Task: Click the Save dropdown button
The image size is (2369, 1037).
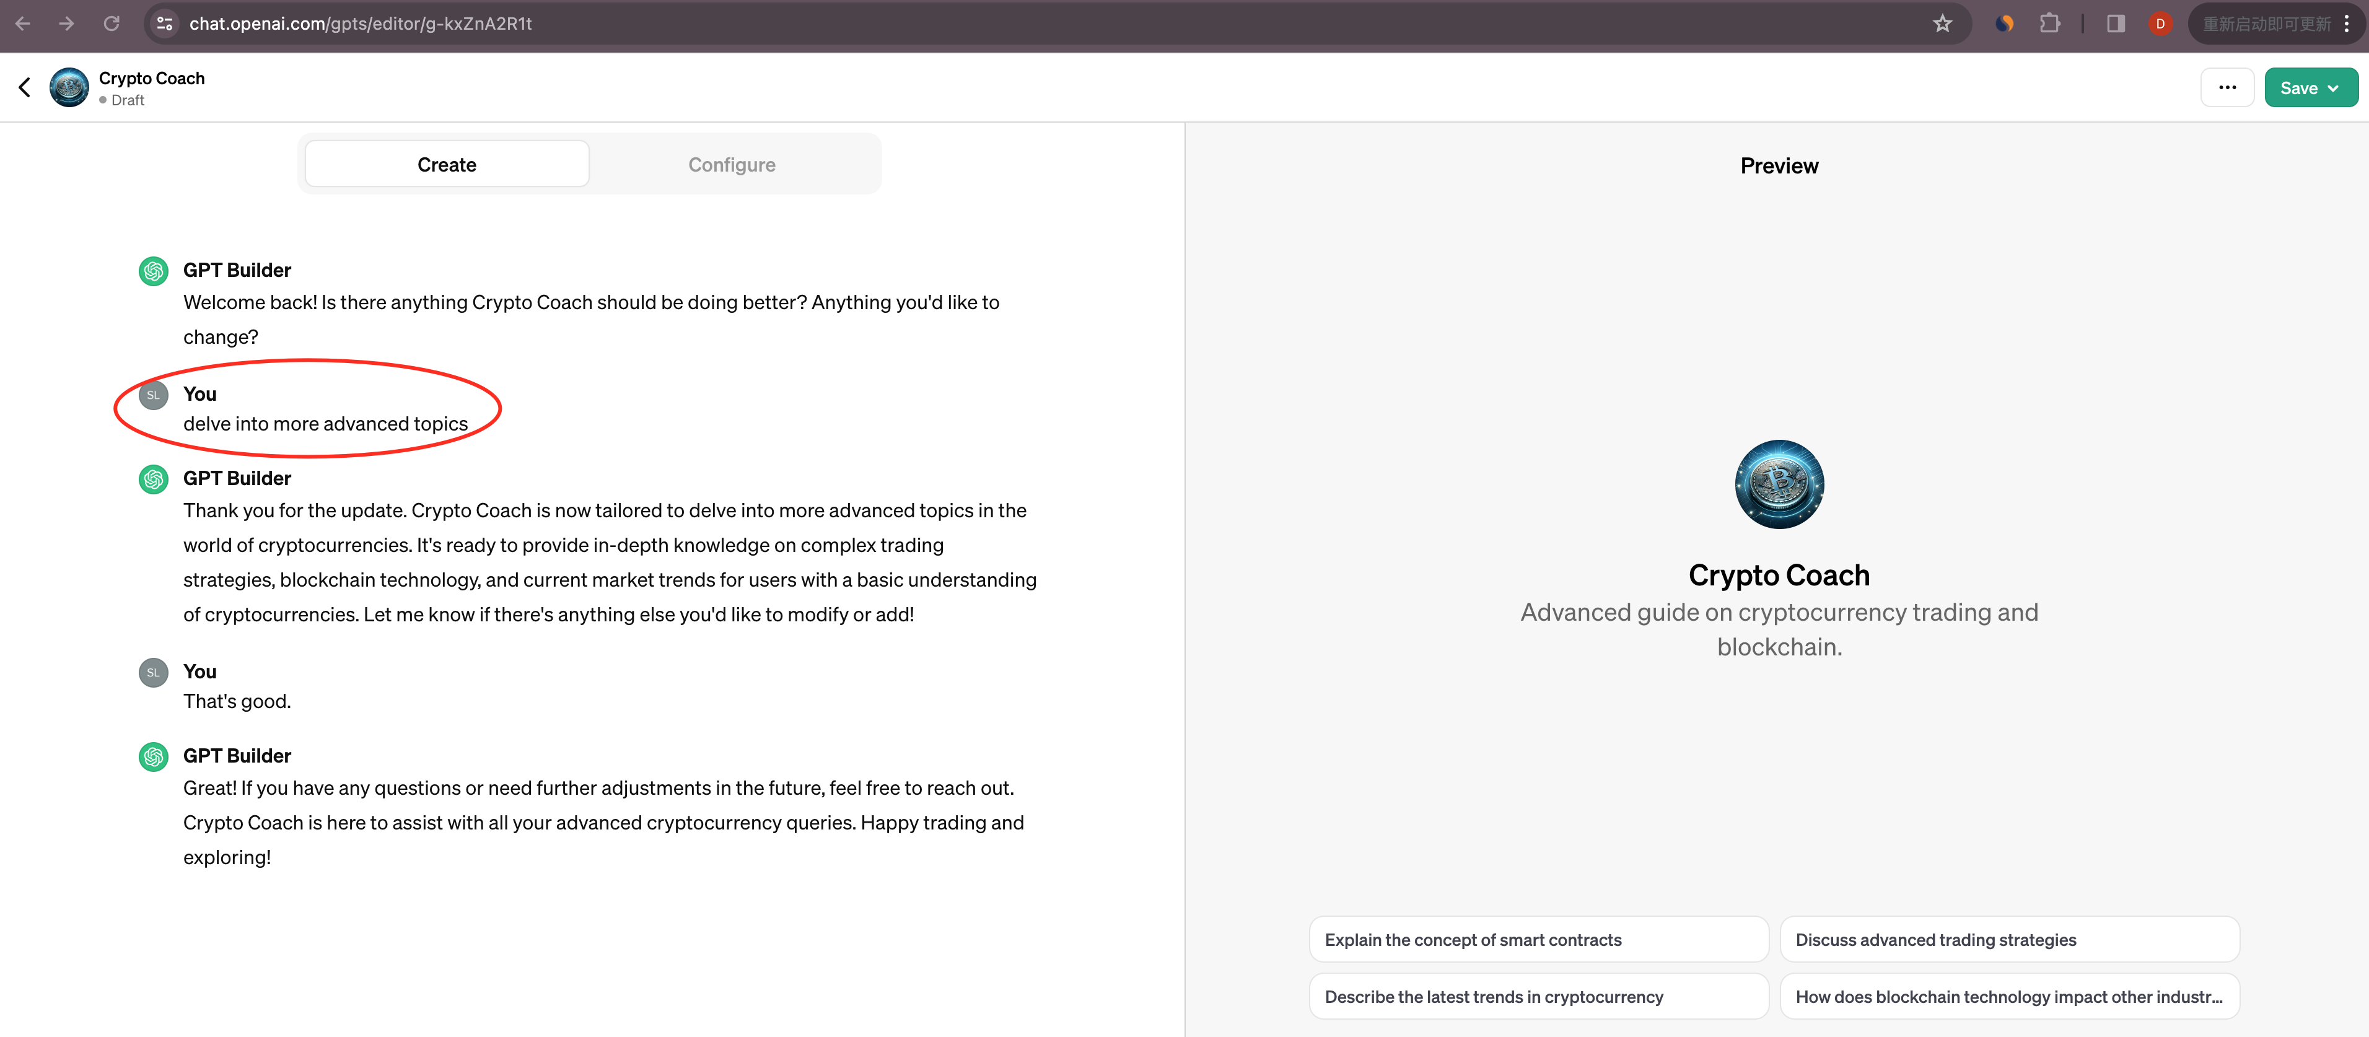Action: (2307, 86)
